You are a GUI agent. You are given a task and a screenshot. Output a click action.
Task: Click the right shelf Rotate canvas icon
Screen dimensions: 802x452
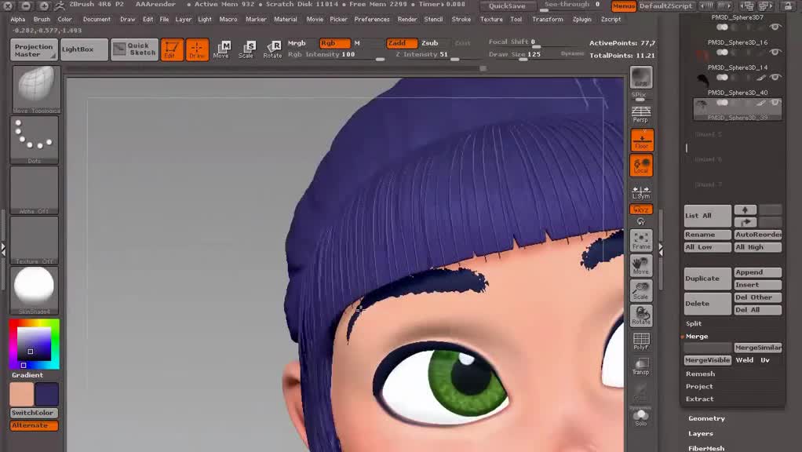pyautogui.click(x=641, y=315)
